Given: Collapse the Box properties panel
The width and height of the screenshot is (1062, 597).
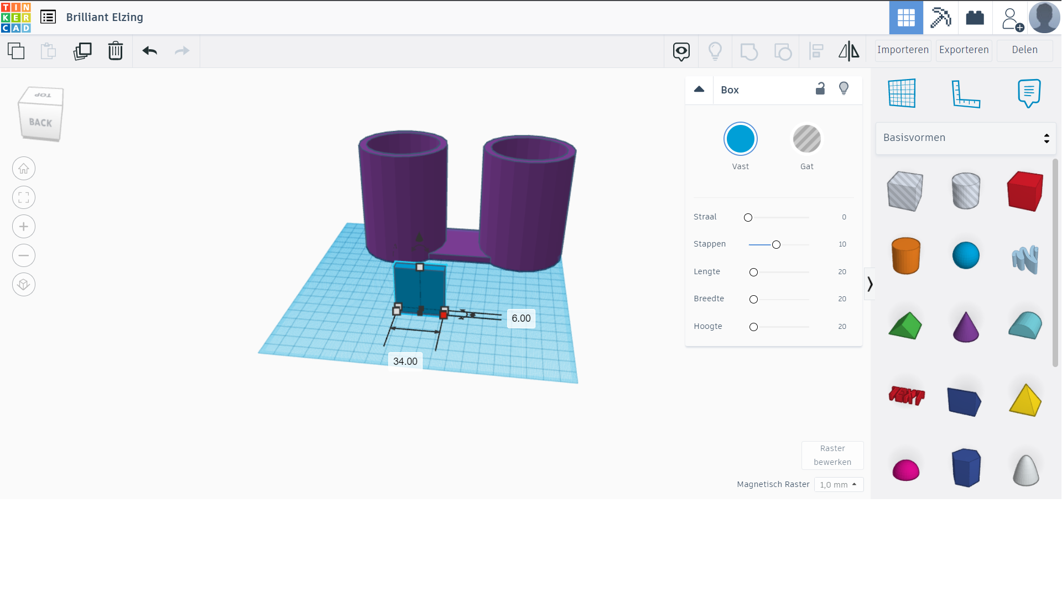Looking at the screenshot, I should click(x=699, y=90).
